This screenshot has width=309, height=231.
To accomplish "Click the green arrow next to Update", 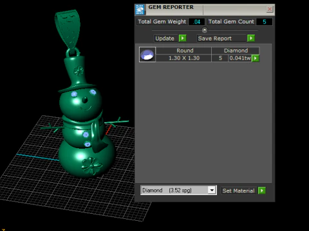I will tap(183, 38).
